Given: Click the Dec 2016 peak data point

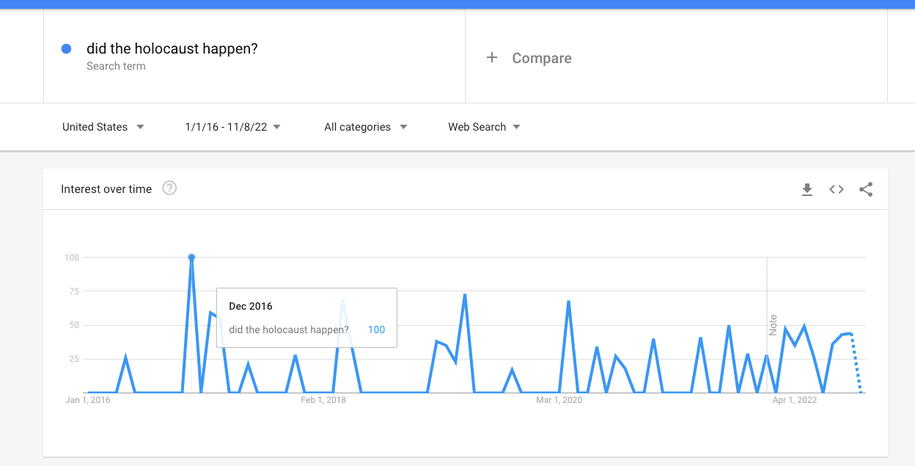Looking at the screenshot, I should [x=191, y=258].
